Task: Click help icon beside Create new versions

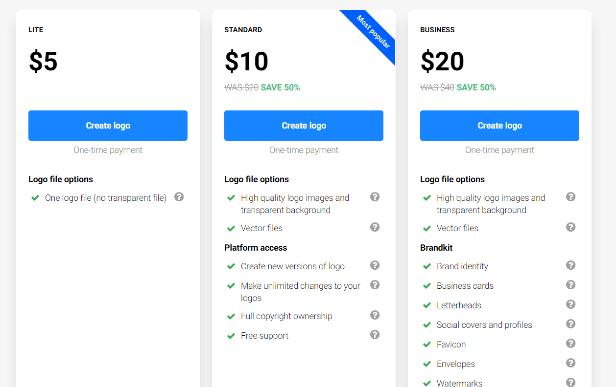Action: [375, 265]
